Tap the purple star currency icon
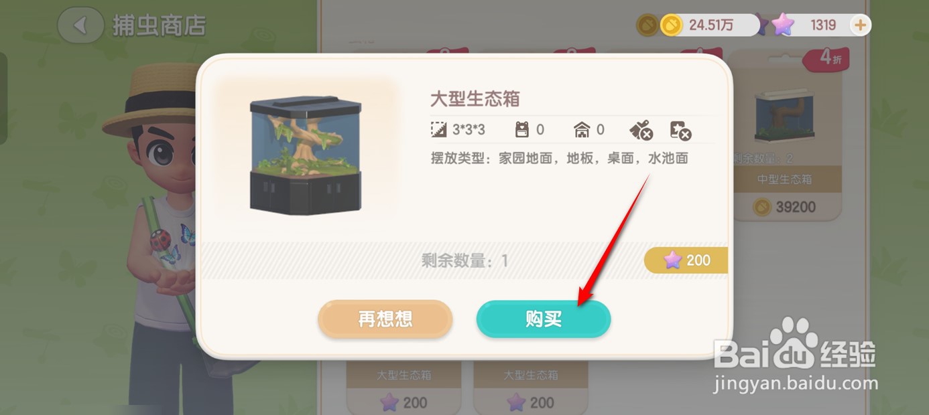This screenshot has height=415, width=929. (782, 25)
